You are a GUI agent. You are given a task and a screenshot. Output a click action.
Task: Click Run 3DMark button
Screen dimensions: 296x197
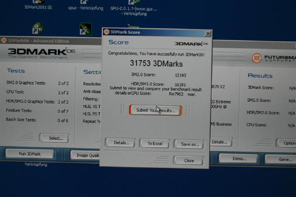pyautogui.click(x=30, y=154)
